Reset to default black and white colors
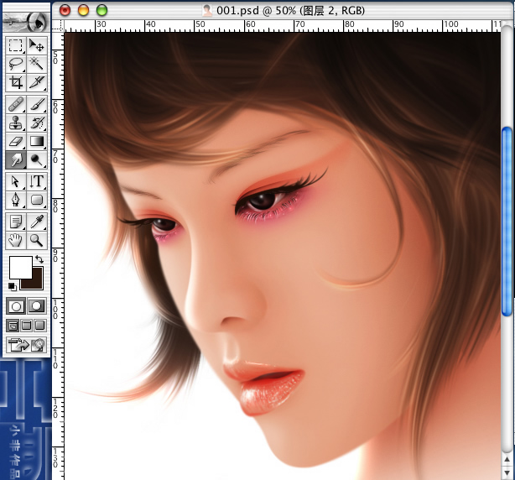 coord(12,286)
